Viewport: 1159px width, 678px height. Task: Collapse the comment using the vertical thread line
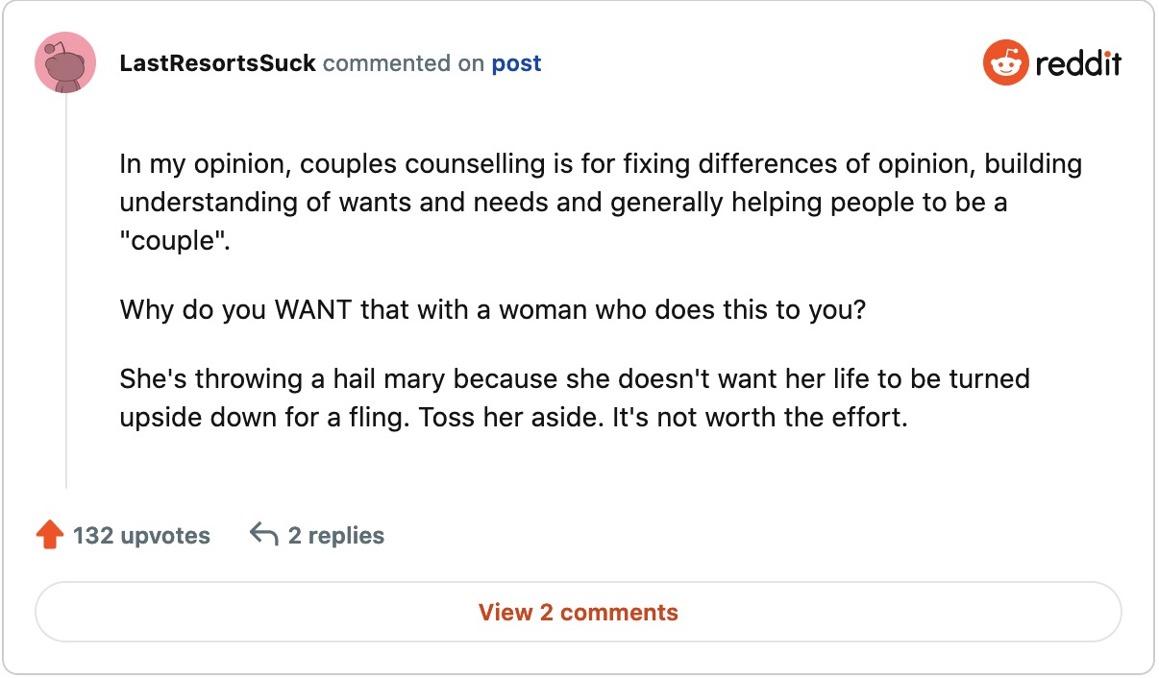click(66, 288)
